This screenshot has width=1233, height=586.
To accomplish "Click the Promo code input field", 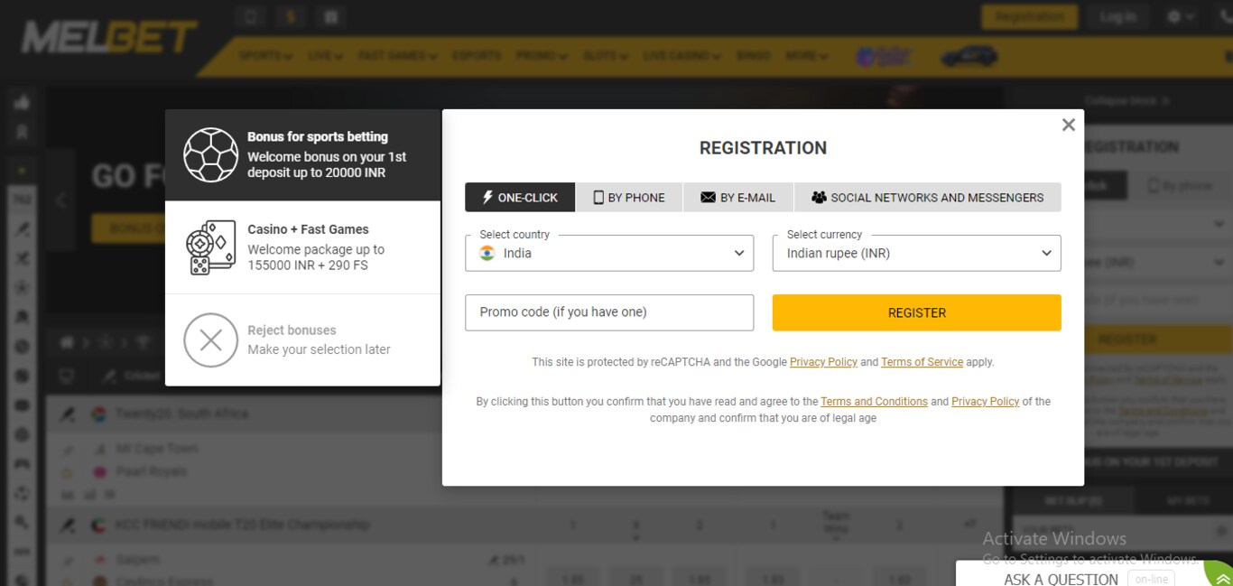I will point(609,312).
